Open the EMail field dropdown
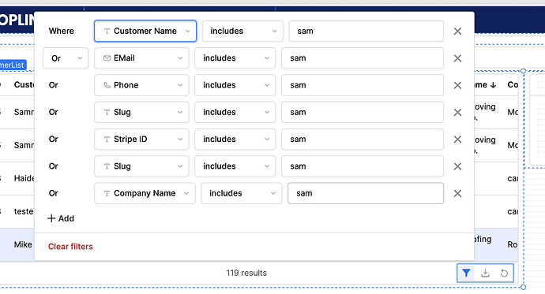This screenshot has width=545, height=294. point(141,58)
